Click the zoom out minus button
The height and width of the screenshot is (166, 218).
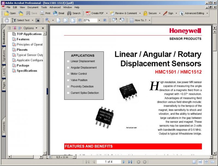click(80, 20)
